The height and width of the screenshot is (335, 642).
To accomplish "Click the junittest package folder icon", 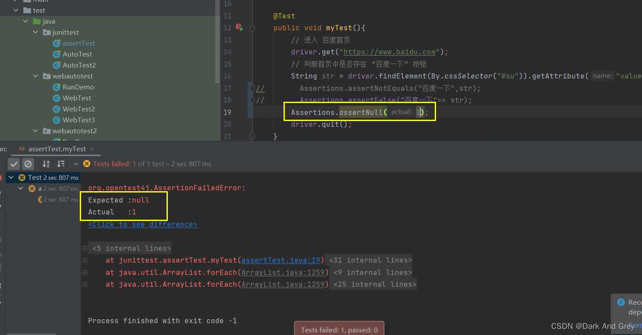I will click(x=46, y=32).
